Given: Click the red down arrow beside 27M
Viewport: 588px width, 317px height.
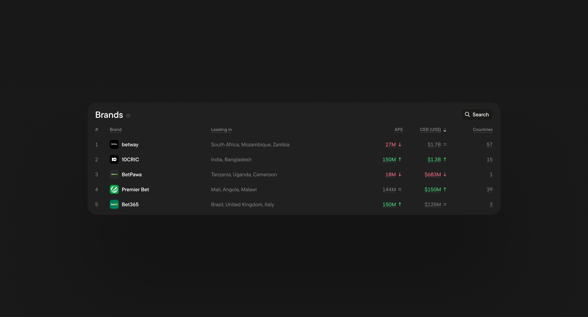Looking at the screenshot, I should coord(400,144).
